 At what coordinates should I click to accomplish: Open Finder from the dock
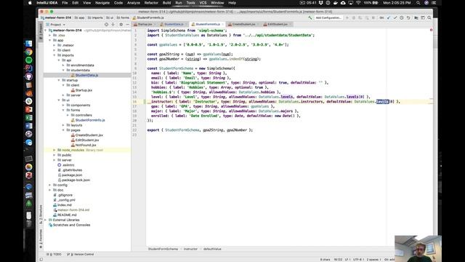(x=29, y=44)
